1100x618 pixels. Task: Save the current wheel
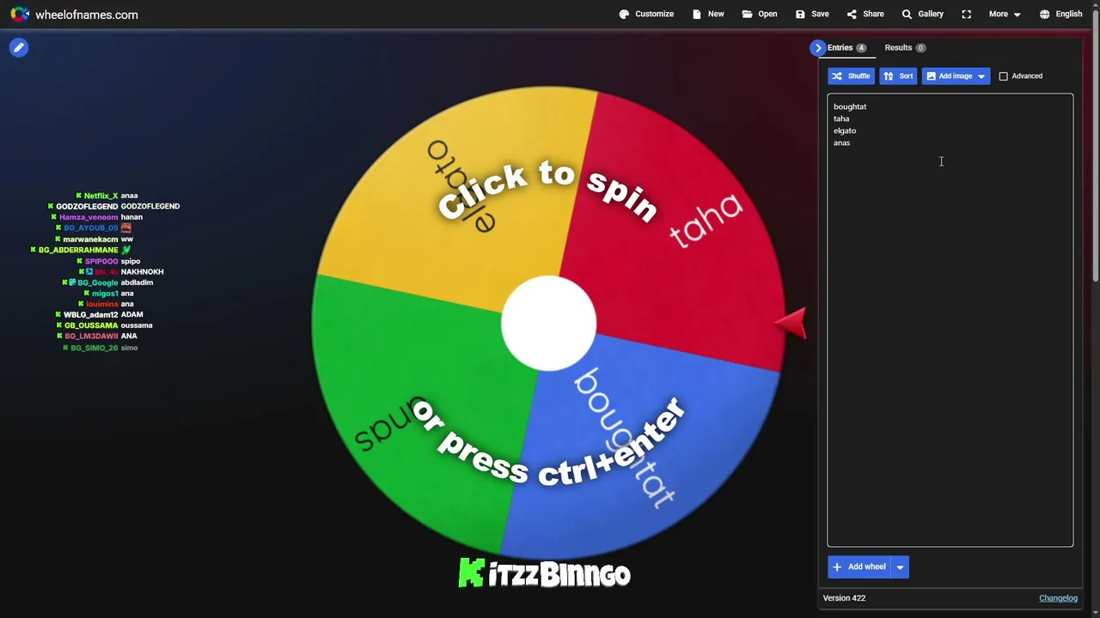pyautogui.click(x=812, y=14)
